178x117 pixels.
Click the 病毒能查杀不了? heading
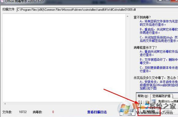tap(145, 48)
